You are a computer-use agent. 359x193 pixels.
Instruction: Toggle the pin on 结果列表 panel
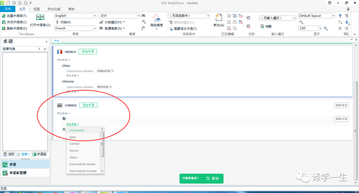click(x=39, y=49)
